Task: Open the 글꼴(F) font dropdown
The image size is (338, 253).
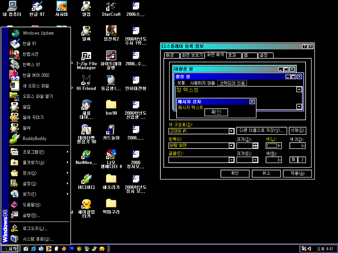Action: tap(231, 160)
